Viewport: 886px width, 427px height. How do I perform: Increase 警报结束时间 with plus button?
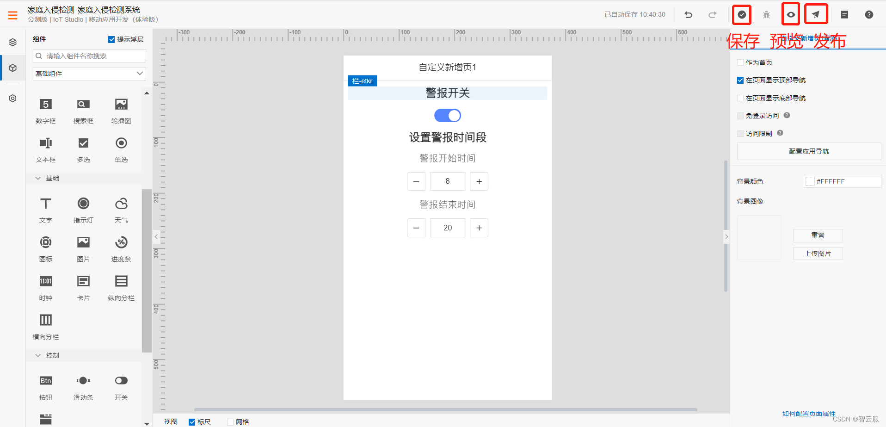click(479, 228)
